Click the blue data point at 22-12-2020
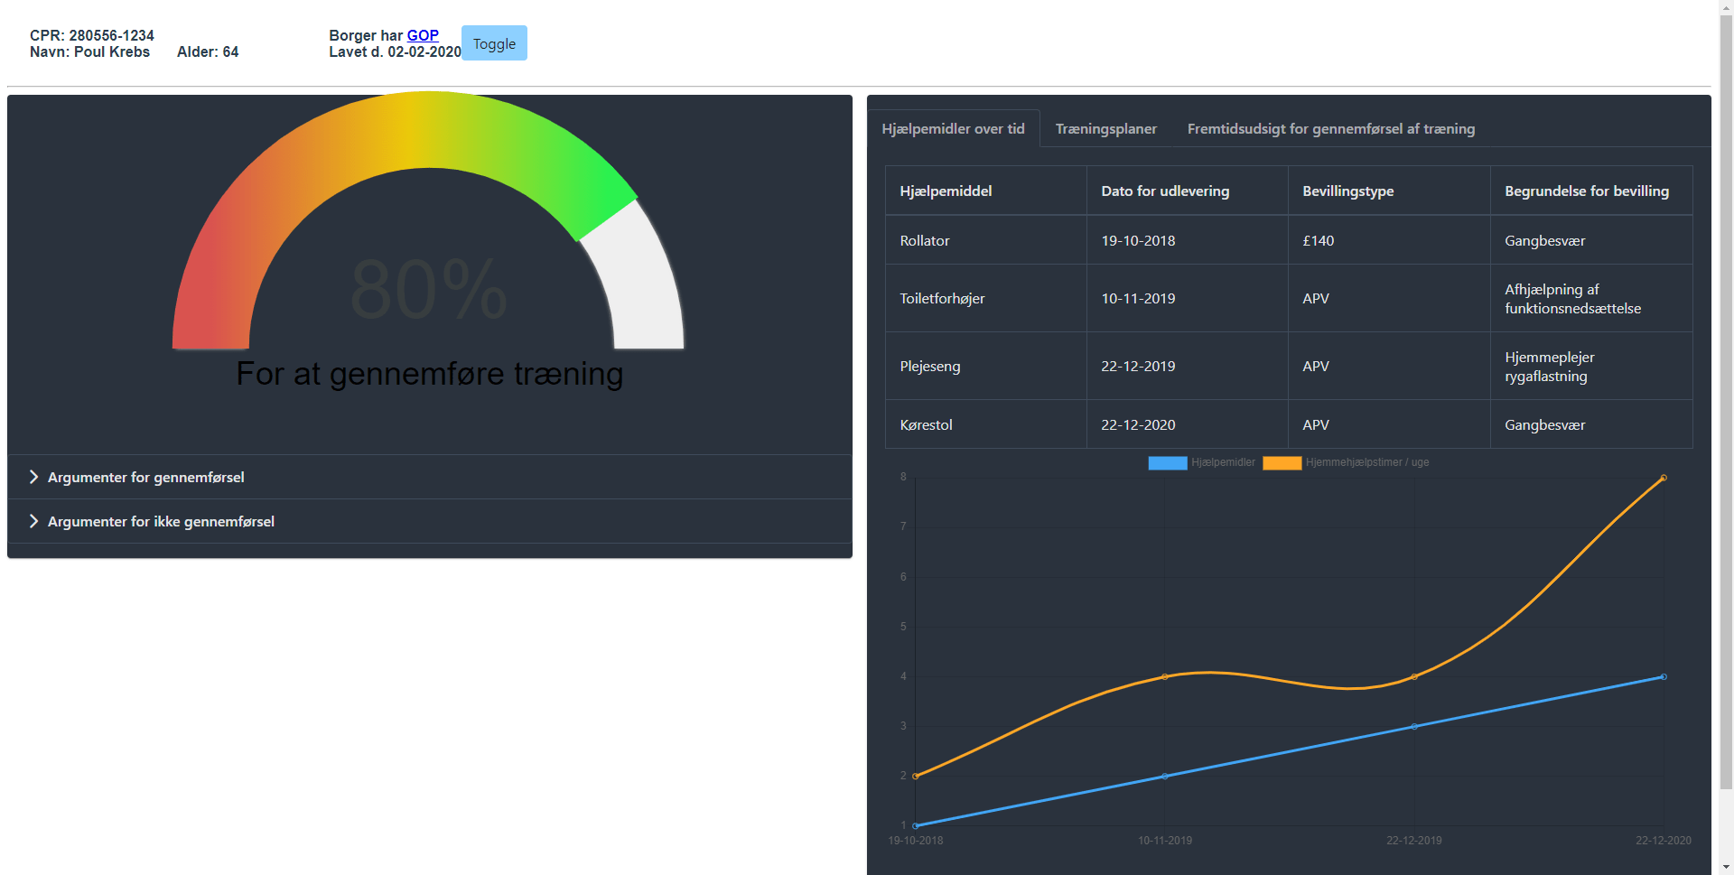The width and height of the screenshot is (1734, 875). (x=1664, y=676)
